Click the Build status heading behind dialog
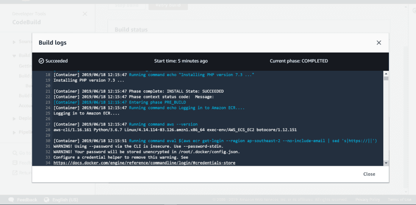The width and height of the screenshot is (416, 205). click(x=131, y=30)
